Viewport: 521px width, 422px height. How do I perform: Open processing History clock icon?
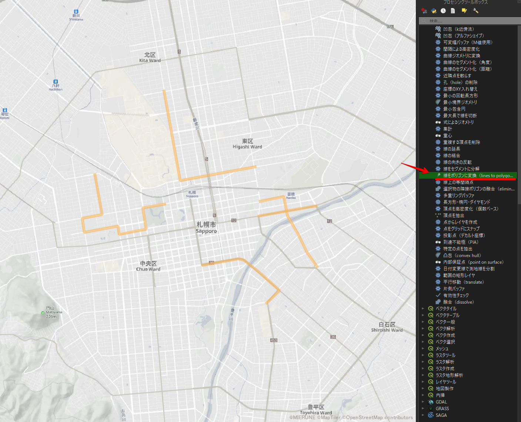pyautogui.click(x=443, y=11)
